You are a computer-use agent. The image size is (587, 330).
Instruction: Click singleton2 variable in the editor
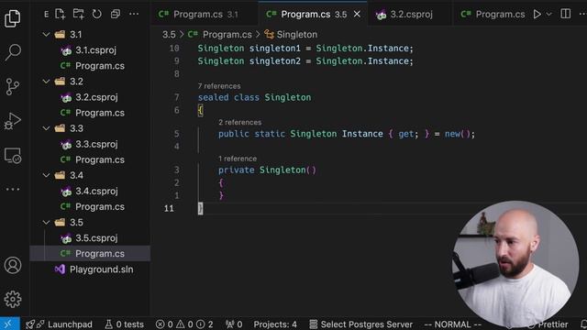pyautogui.click(x=275, y=61)
